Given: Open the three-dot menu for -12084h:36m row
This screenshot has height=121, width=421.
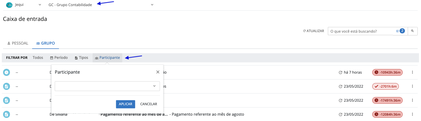Looking at the screenshot, I should coord(412,114).
